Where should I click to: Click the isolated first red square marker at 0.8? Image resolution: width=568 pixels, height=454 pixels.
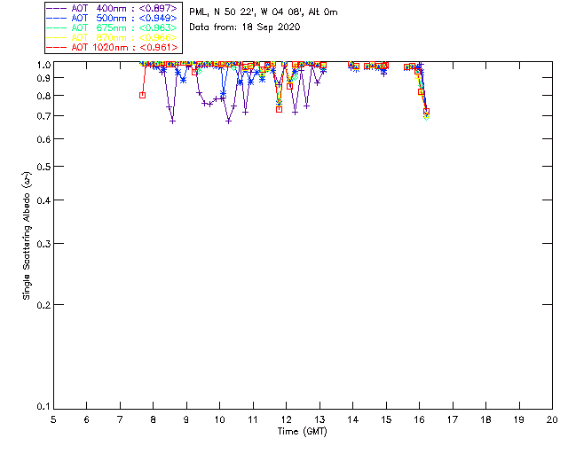point(142,95)
